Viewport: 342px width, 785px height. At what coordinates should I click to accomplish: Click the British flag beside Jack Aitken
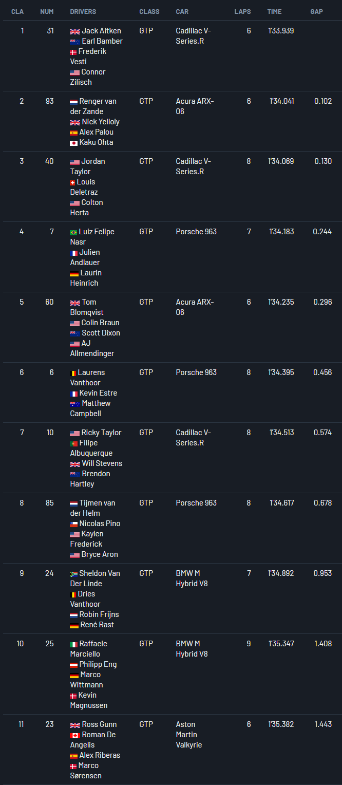[75, 31]
